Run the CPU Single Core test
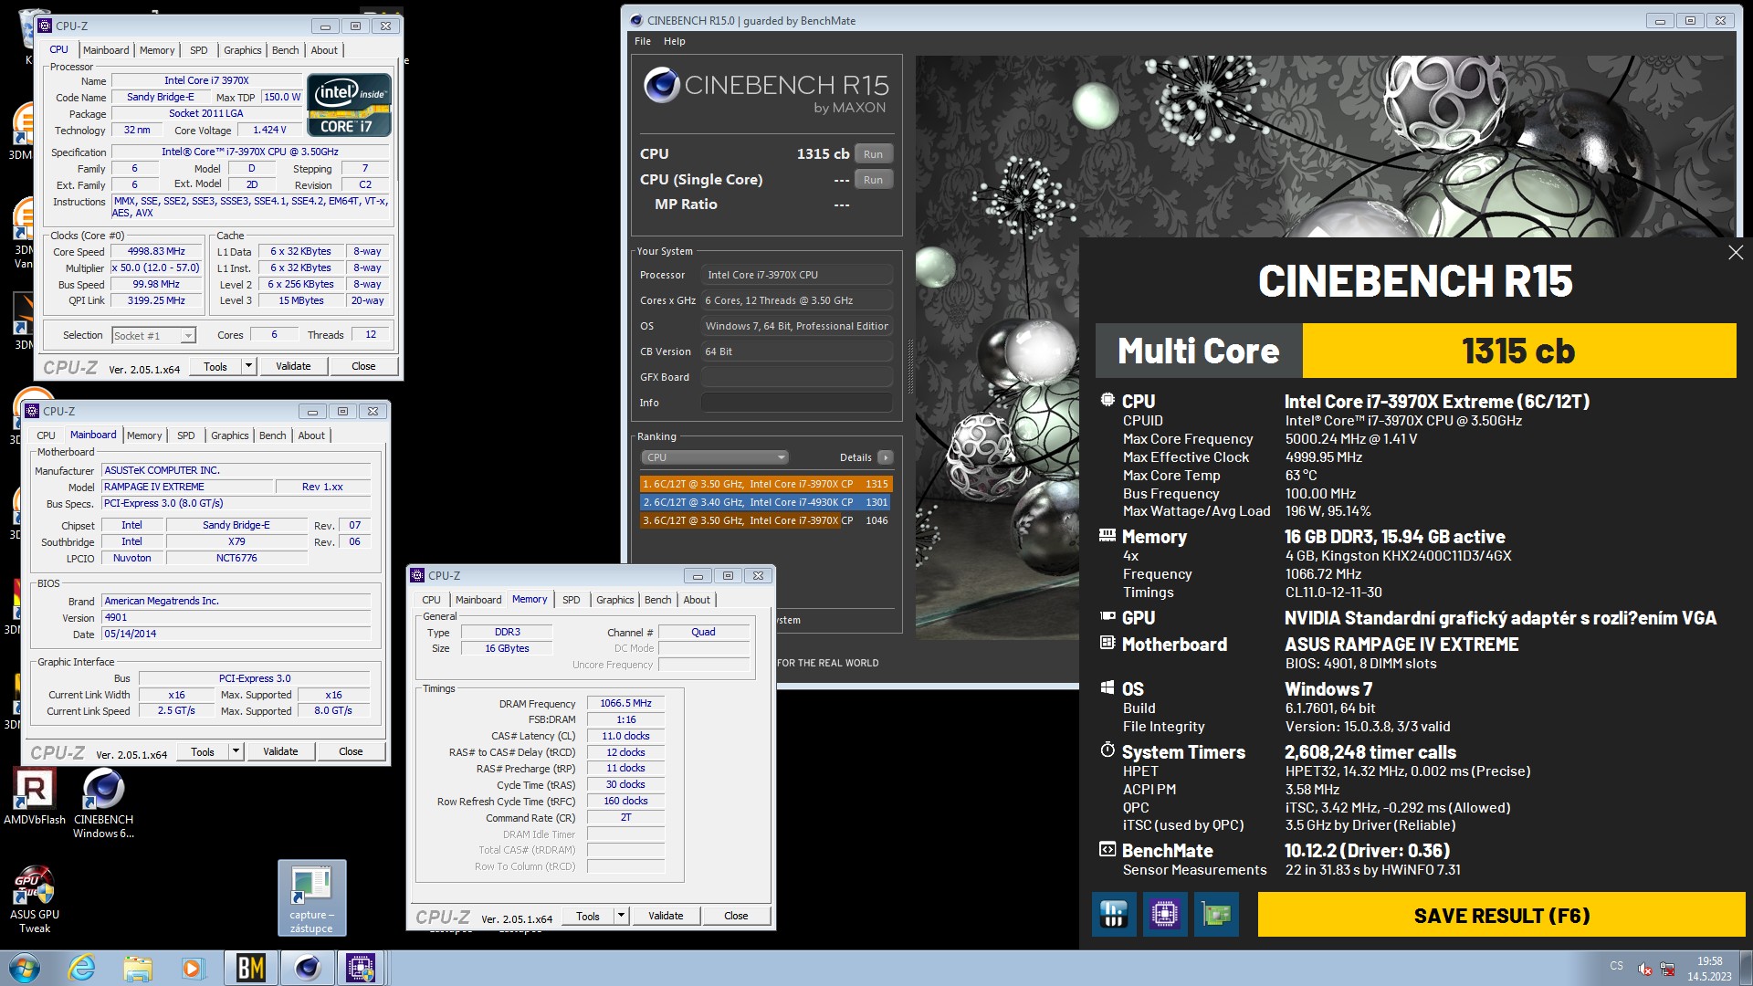Image resolution: width=1753 pixels, height=986 pixels. [873, 180]
